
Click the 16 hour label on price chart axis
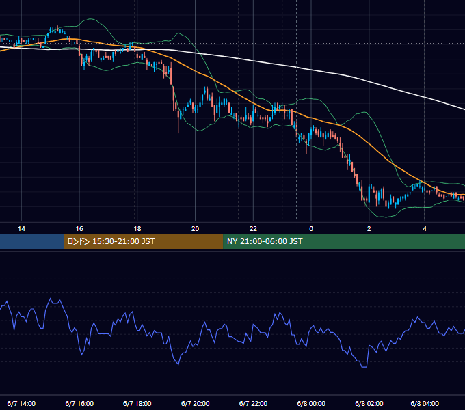pyautogui.click(x=79, y=229)
